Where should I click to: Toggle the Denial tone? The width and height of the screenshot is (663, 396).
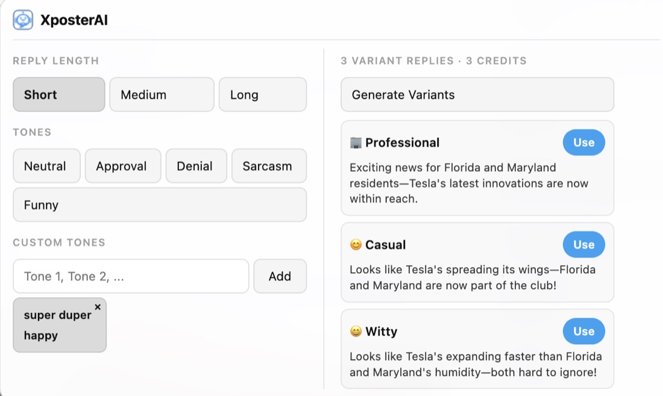196,166
